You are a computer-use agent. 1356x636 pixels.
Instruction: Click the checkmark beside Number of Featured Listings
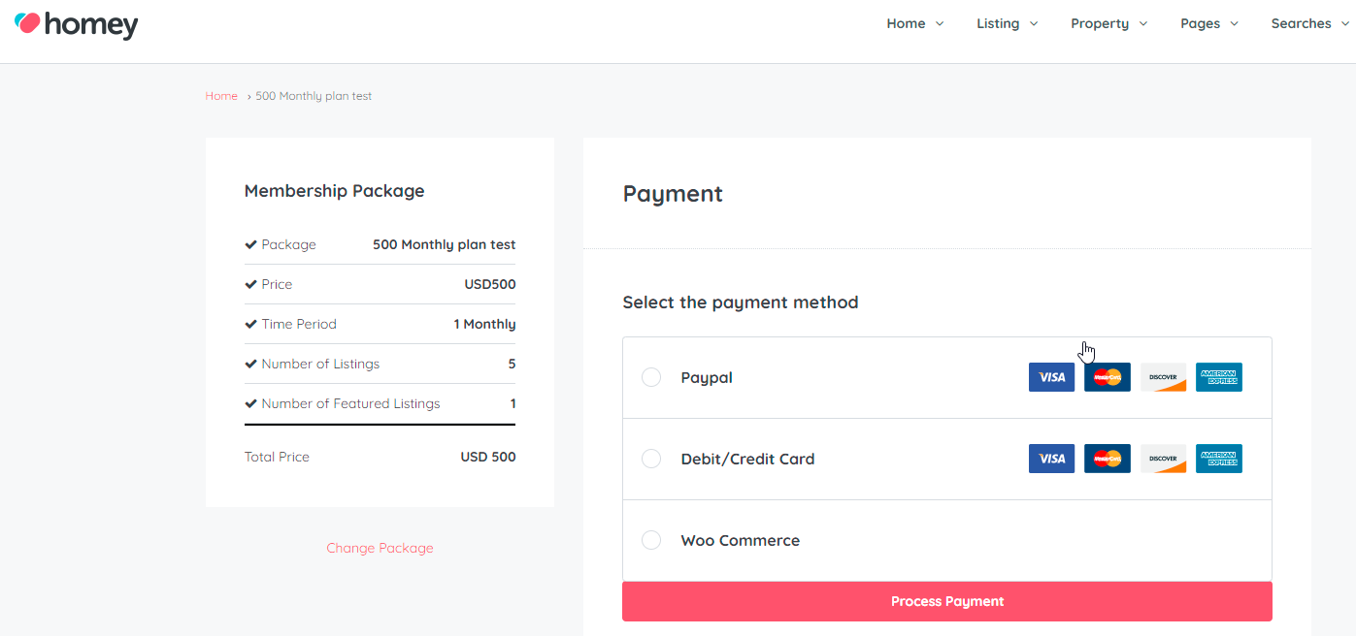[x=250, y=403]
